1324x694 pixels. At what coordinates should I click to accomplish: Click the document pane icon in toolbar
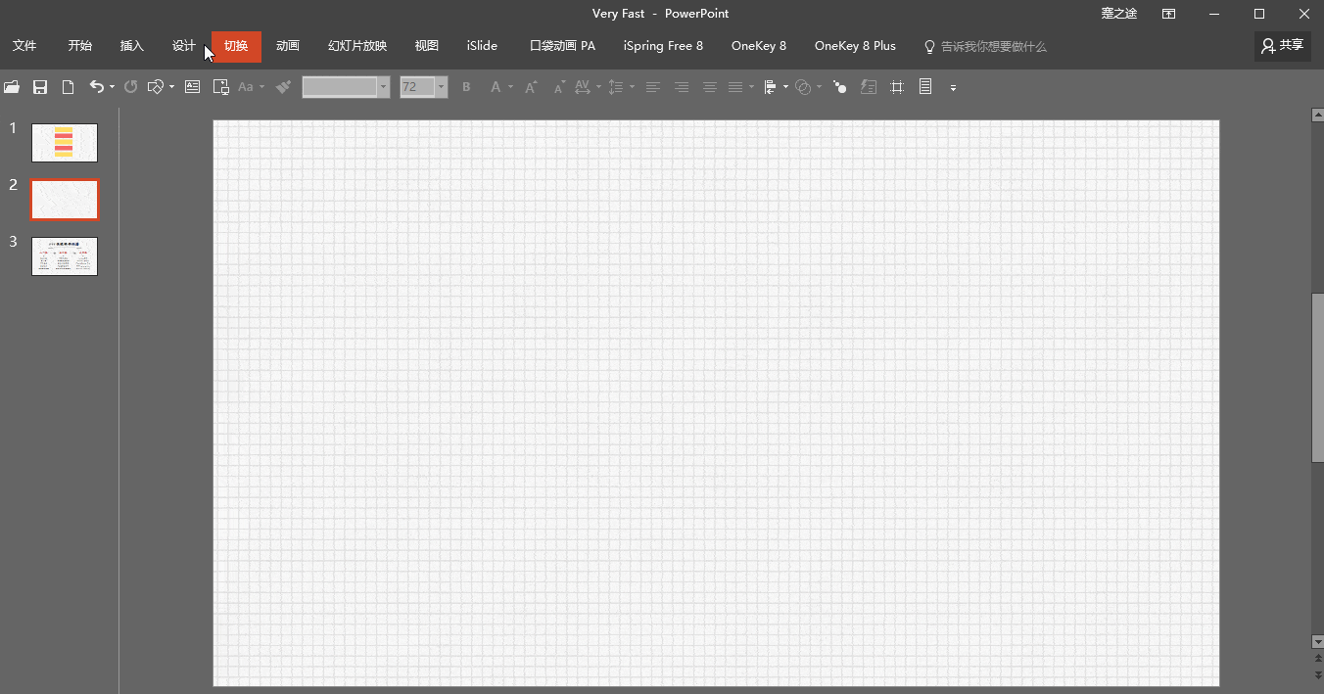[925, 87]
